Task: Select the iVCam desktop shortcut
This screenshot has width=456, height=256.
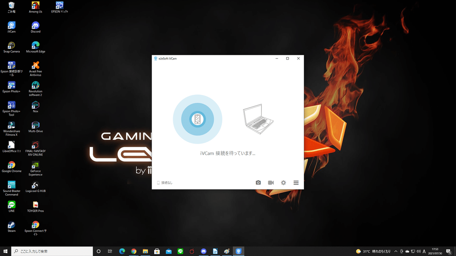Action: [12, 27]
